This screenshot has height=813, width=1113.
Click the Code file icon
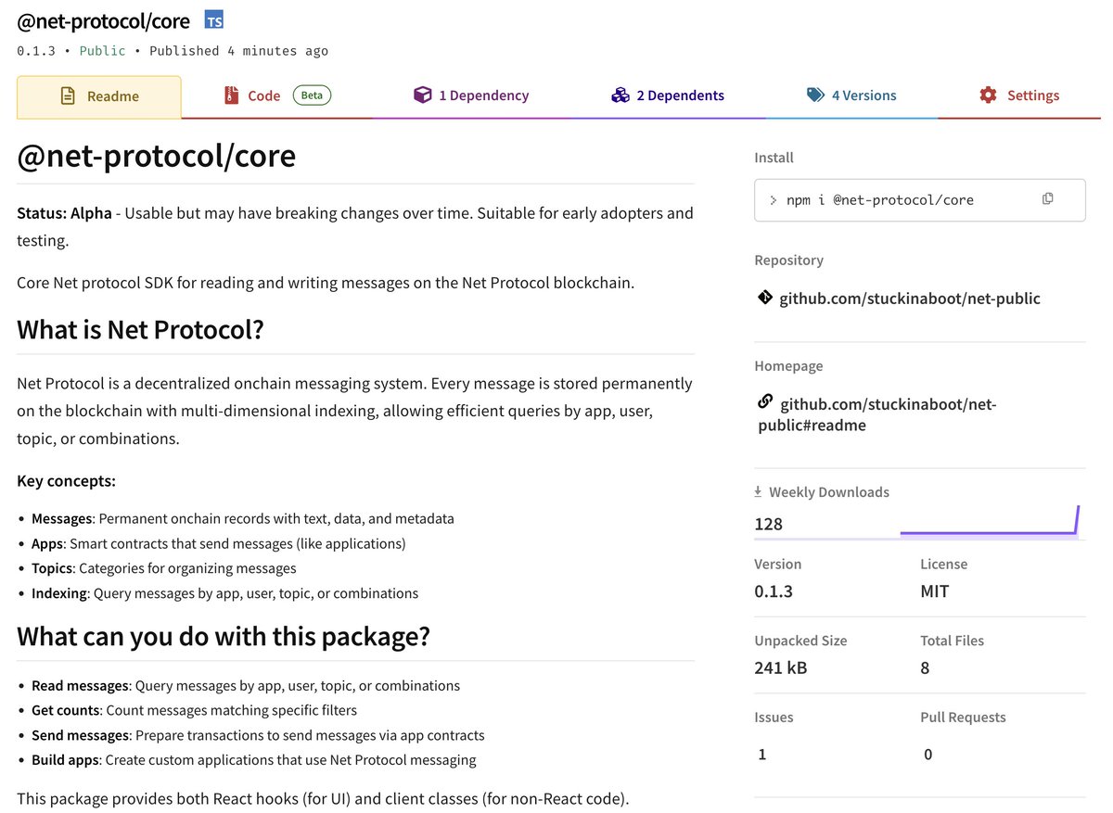point(231,95)
